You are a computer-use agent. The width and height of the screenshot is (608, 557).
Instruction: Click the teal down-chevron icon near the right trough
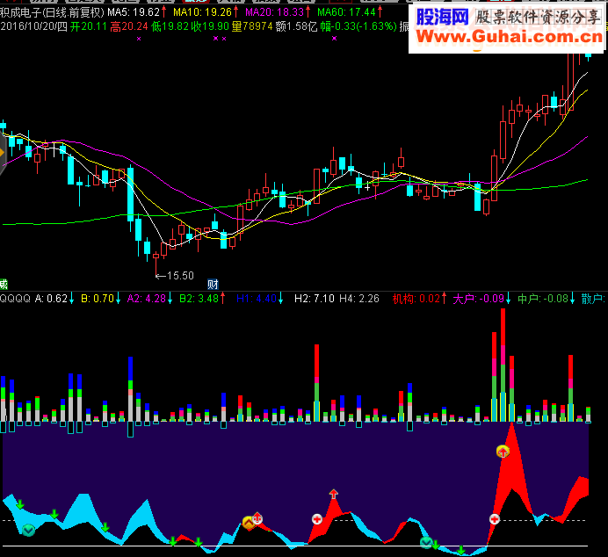pyautogui.click(x=426, y=542)
